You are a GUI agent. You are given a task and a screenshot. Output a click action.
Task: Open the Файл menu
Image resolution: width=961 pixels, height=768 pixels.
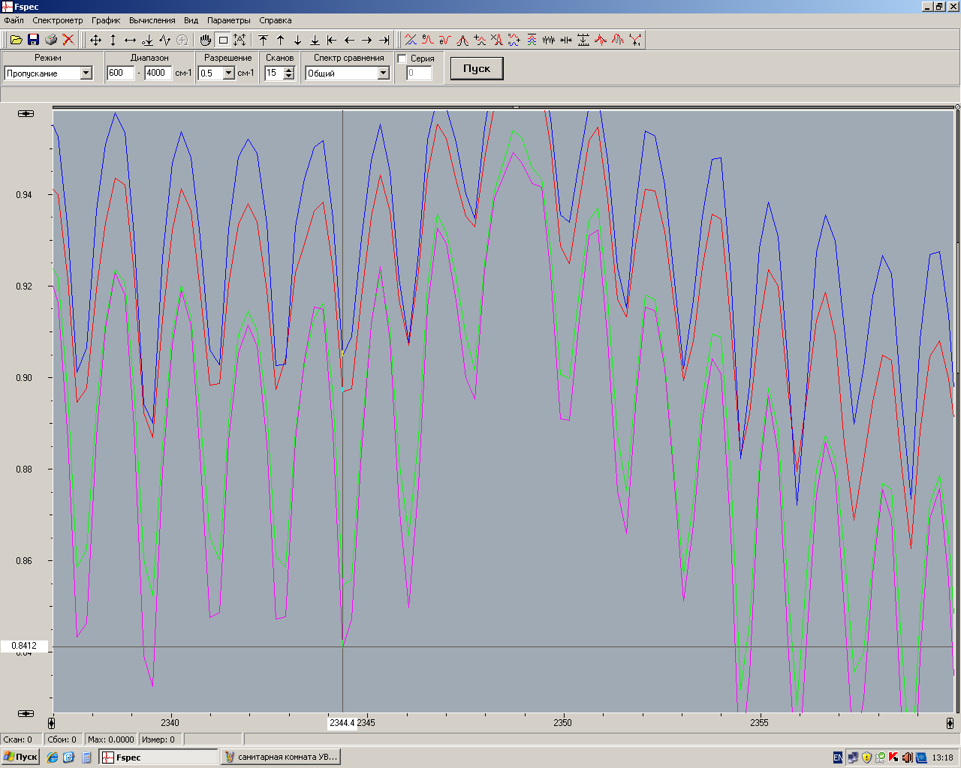14,20
